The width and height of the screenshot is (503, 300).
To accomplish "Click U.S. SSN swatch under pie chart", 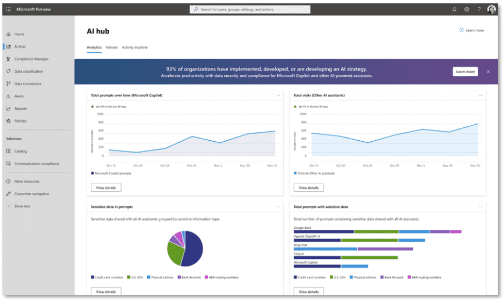I will [129, 277].
